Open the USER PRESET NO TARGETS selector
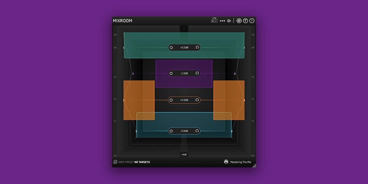This screenshot has width=368, height=184. tap(134, 162)
